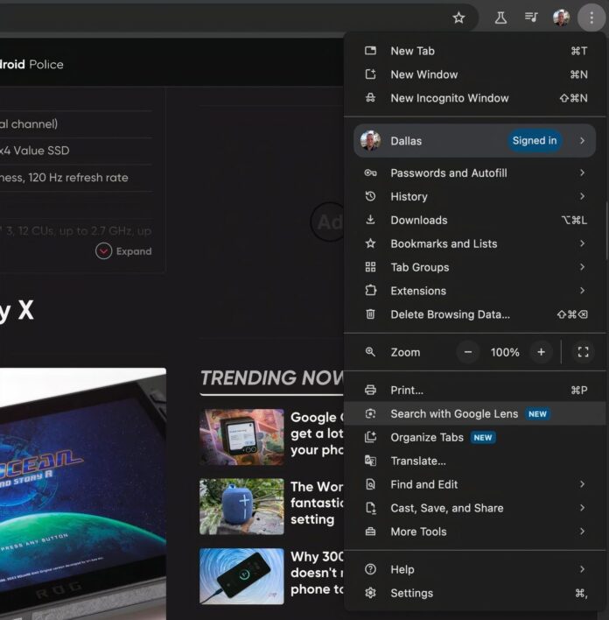Image resolution: width=609 pixels, height=620 pixels.
Task: Click the Settings gear icon
Action: (x=370, y=593)
